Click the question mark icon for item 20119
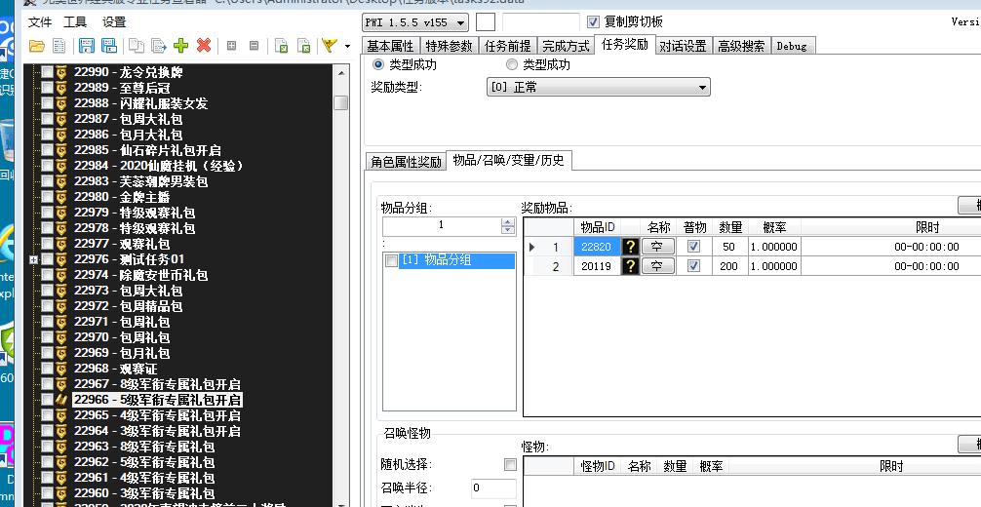This screenshot has width=981, height=507. (x=630, y=266)
